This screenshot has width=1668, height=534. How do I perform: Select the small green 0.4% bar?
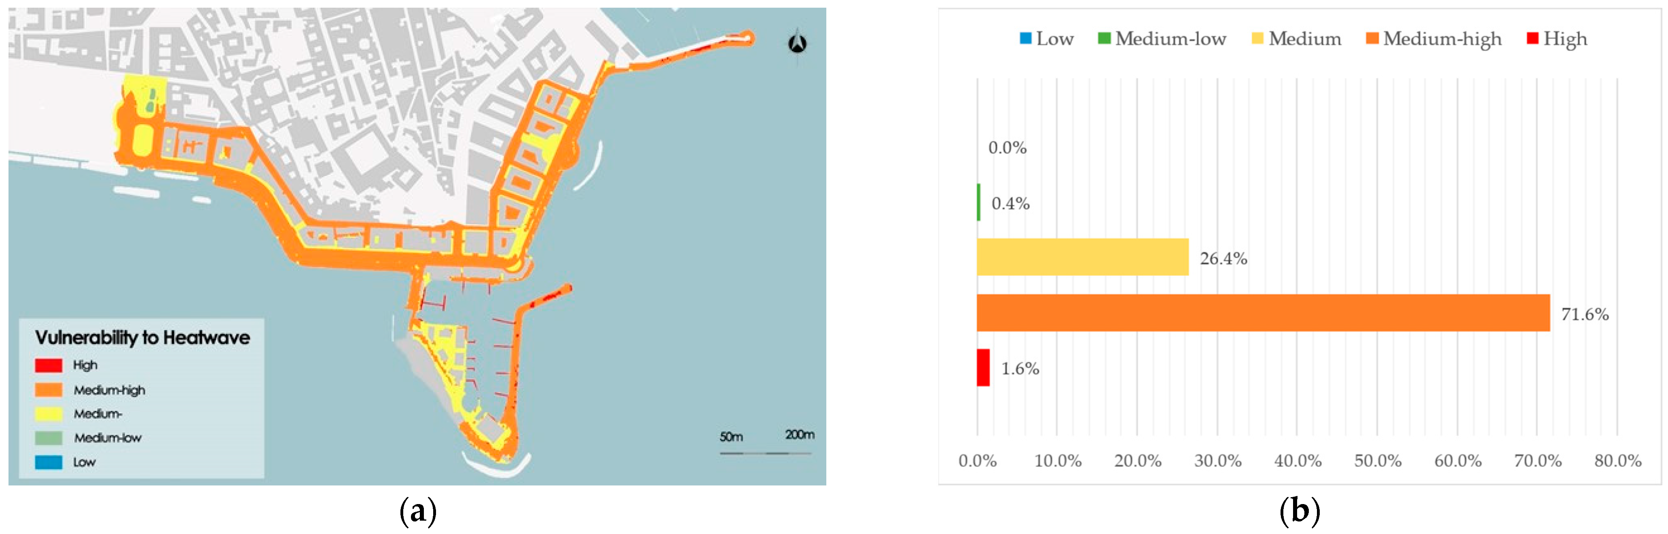coord(978,202)
